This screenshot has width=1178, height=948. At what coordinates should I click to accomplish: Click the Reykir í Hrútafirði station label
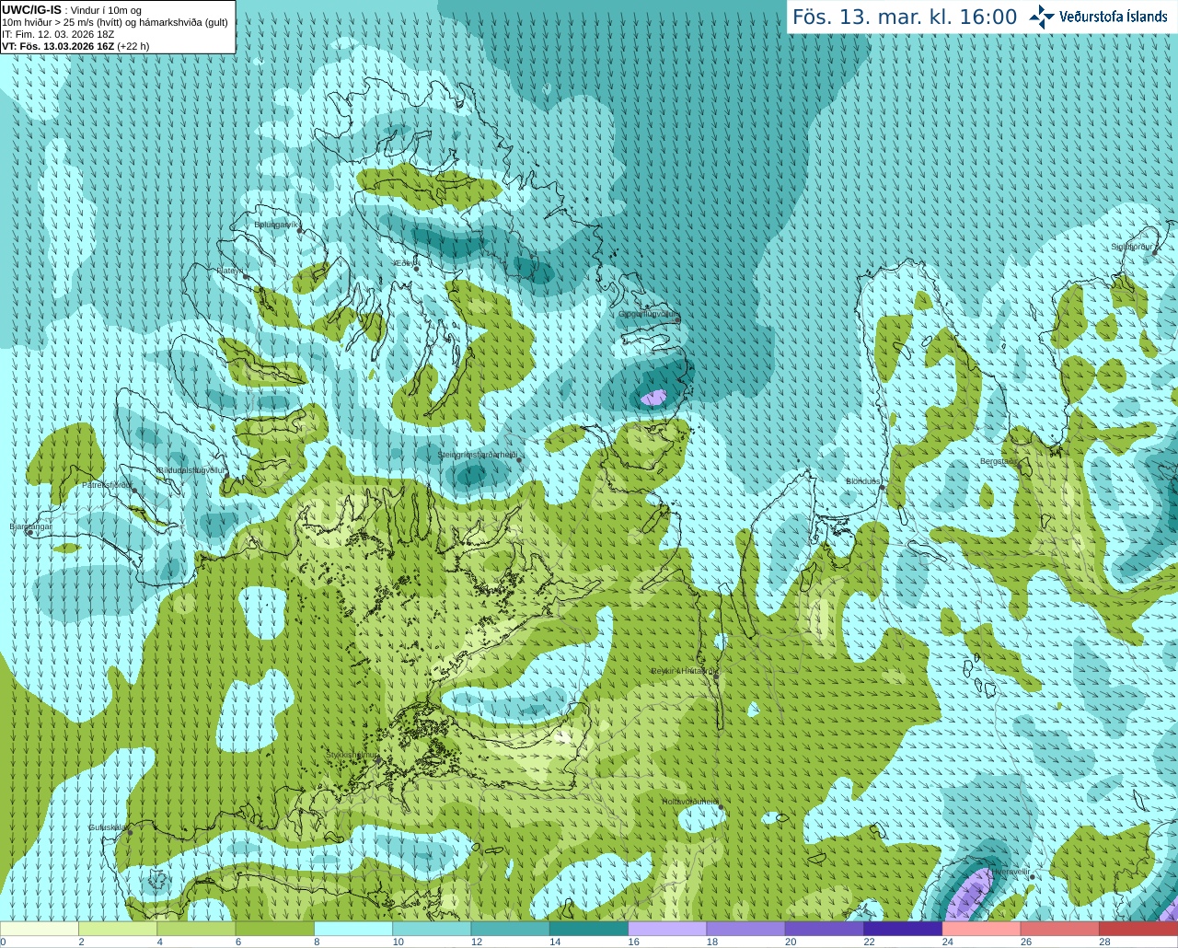tap(684, 671)
